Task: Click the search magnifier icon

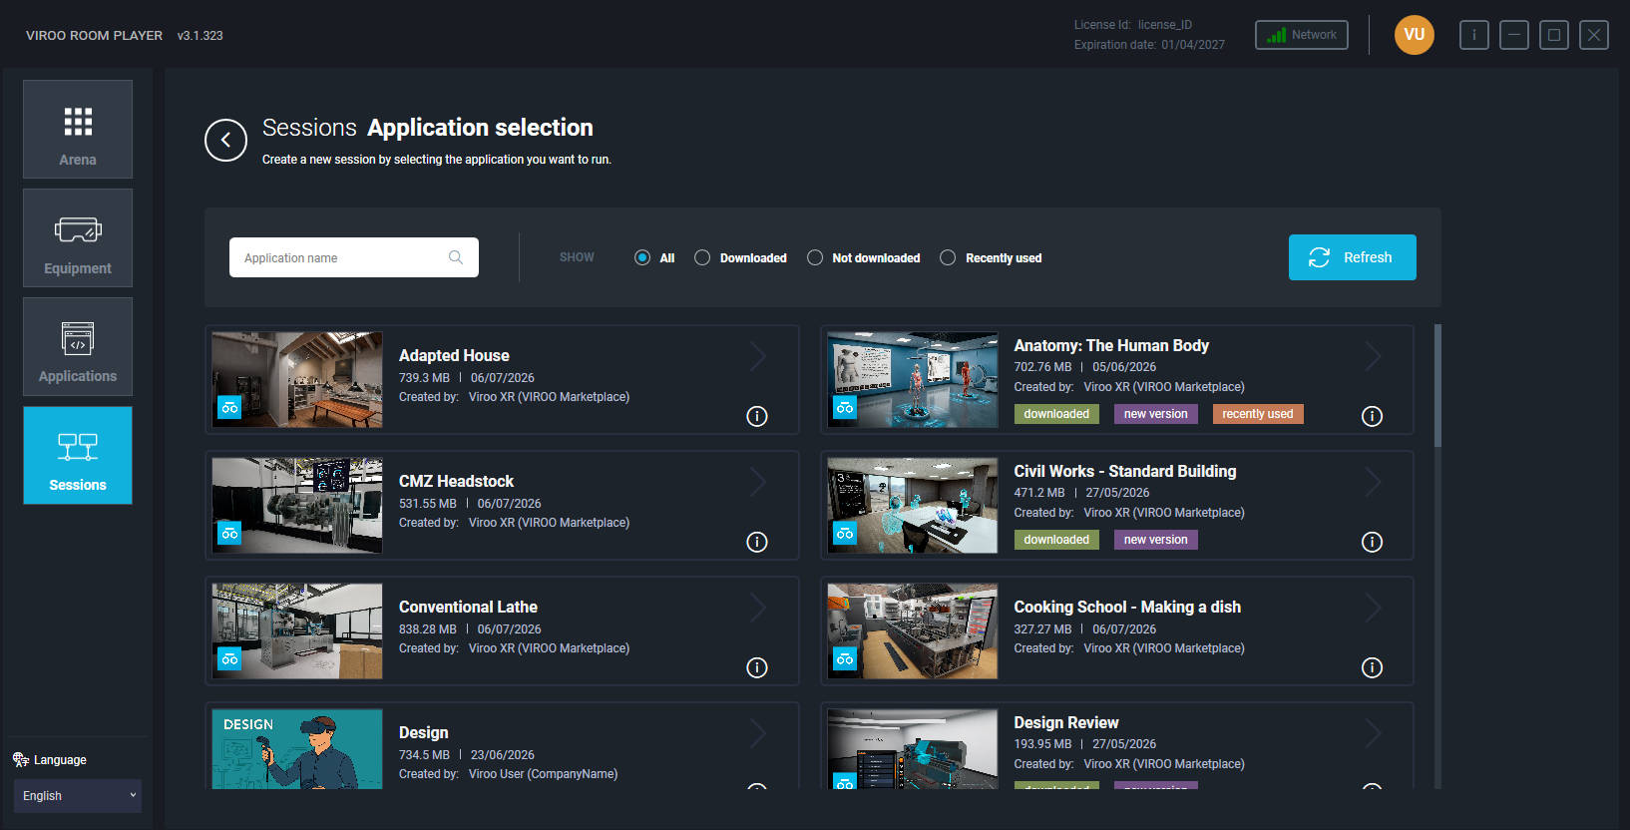Action: (x=456, y=257)
